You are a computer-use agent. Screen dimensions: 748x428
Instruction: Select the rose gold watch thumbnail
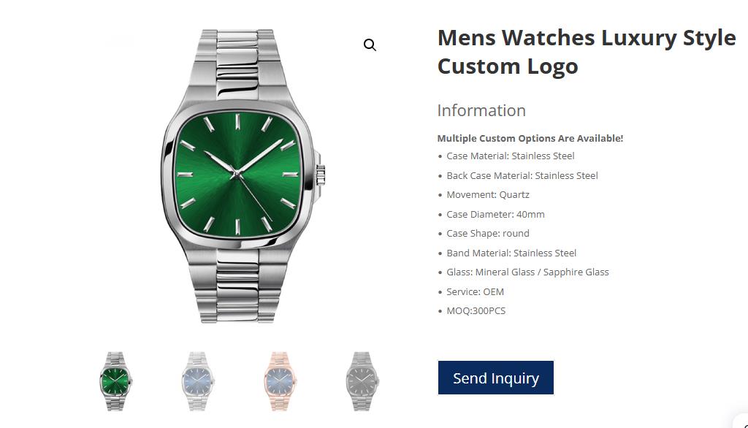(280, 381)
